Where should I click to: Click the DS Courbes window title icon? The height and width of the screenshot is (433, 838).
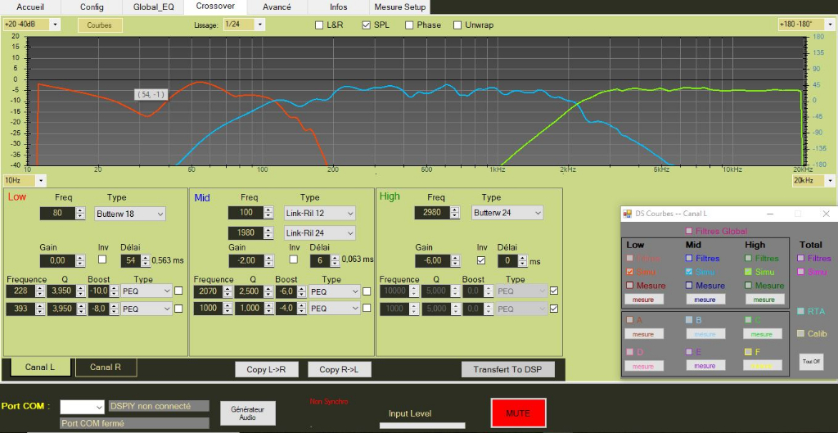(627, 214)
